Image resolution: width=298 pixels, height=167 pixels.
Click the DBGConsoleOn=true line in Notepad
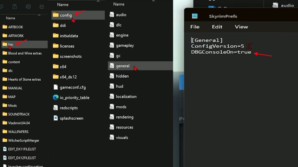(x=221, y=52)
